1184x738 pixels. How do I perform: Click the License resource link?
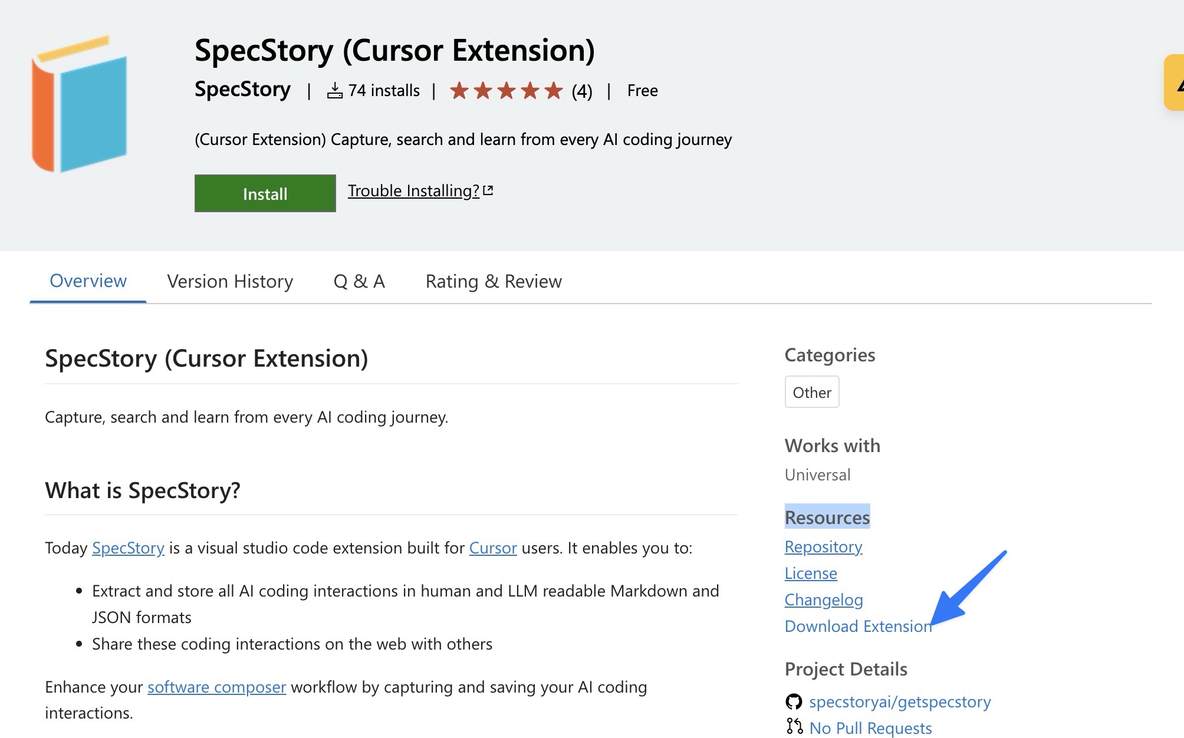coord(810,572)
